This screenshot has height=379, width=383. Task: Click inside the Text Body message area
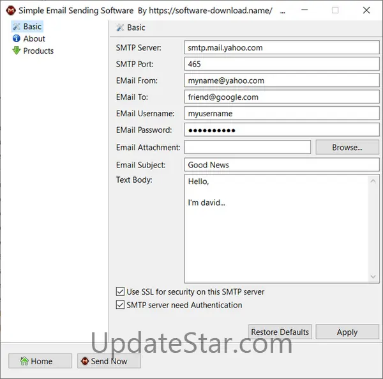pyautogui.click(x=276, y=229)
